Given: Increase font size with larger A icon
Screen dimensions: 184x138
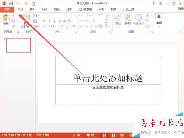Looking at the screenshot, I should click(x=62, y=26).
